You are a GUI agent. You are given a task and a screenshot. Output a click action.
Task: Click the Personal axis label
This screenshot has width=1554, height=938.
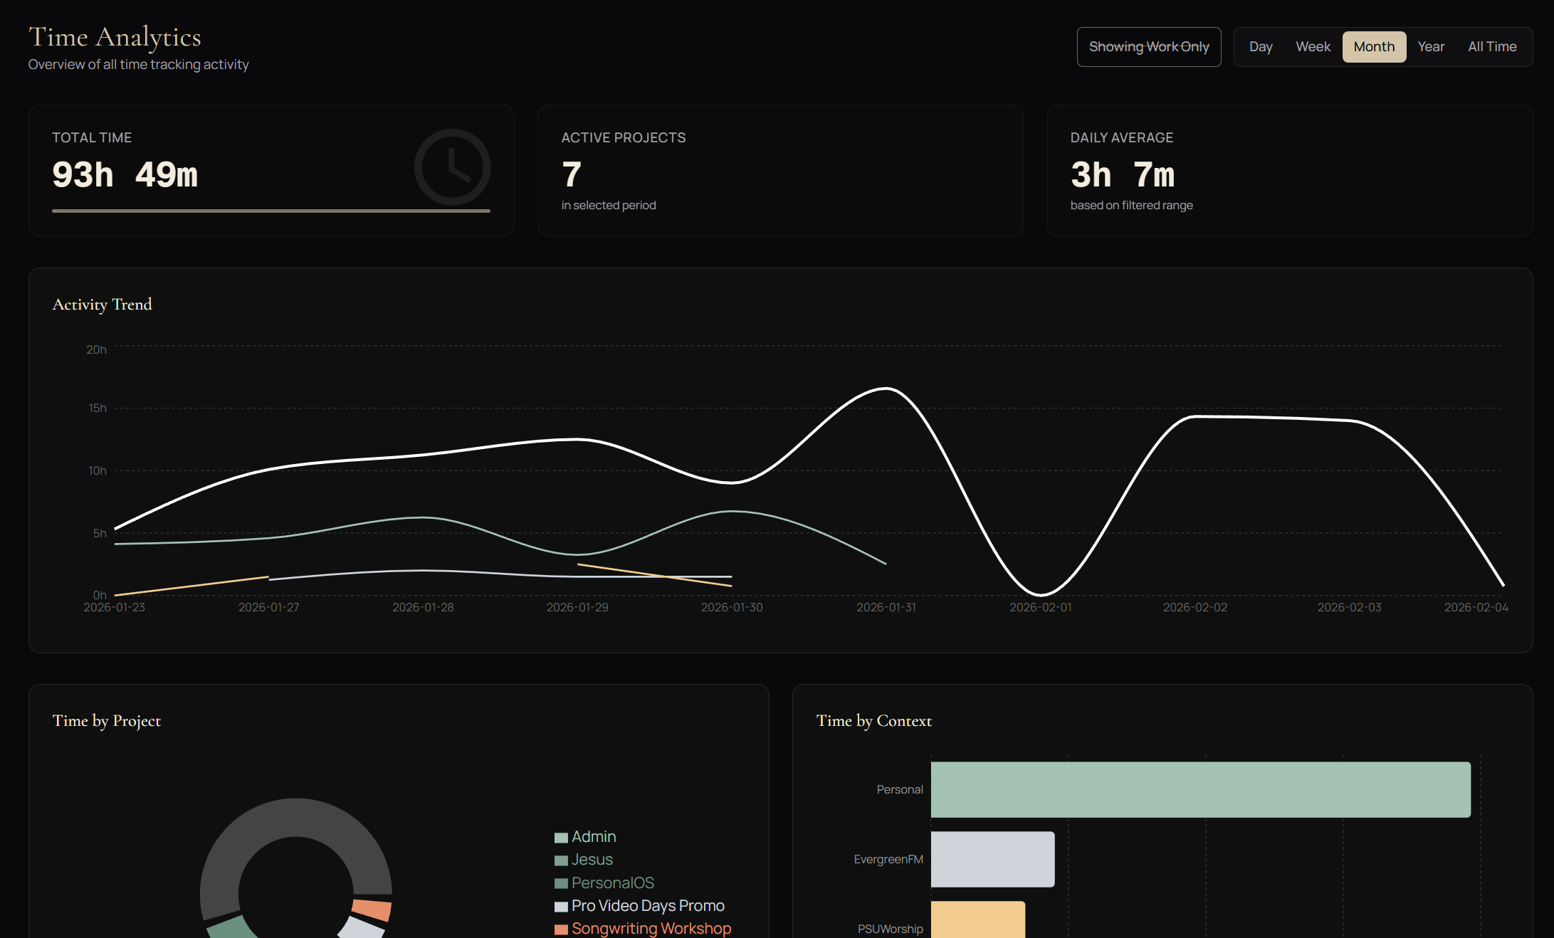(900, 790)
